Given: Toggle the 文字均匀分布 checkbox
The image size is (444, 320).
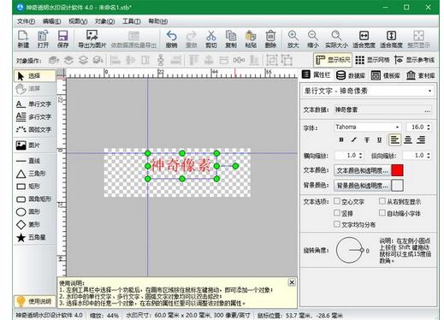Looking at the screenshot, I should coord(337,224).
